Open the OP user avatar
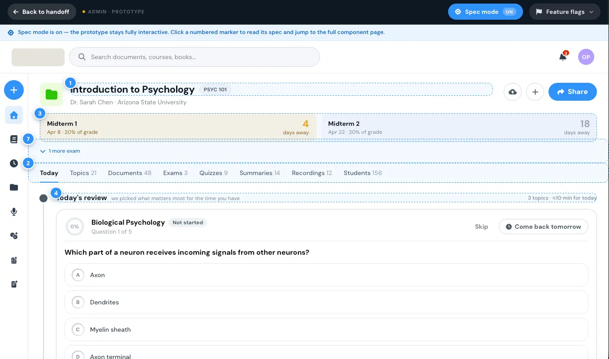 (x=586, y=57)
